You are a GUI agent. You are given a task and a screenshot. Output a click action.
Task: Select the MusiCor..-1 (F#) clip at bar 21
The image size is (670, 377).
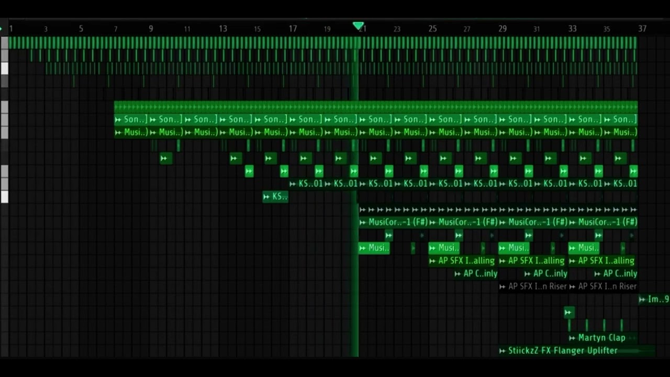coord(393,222)
